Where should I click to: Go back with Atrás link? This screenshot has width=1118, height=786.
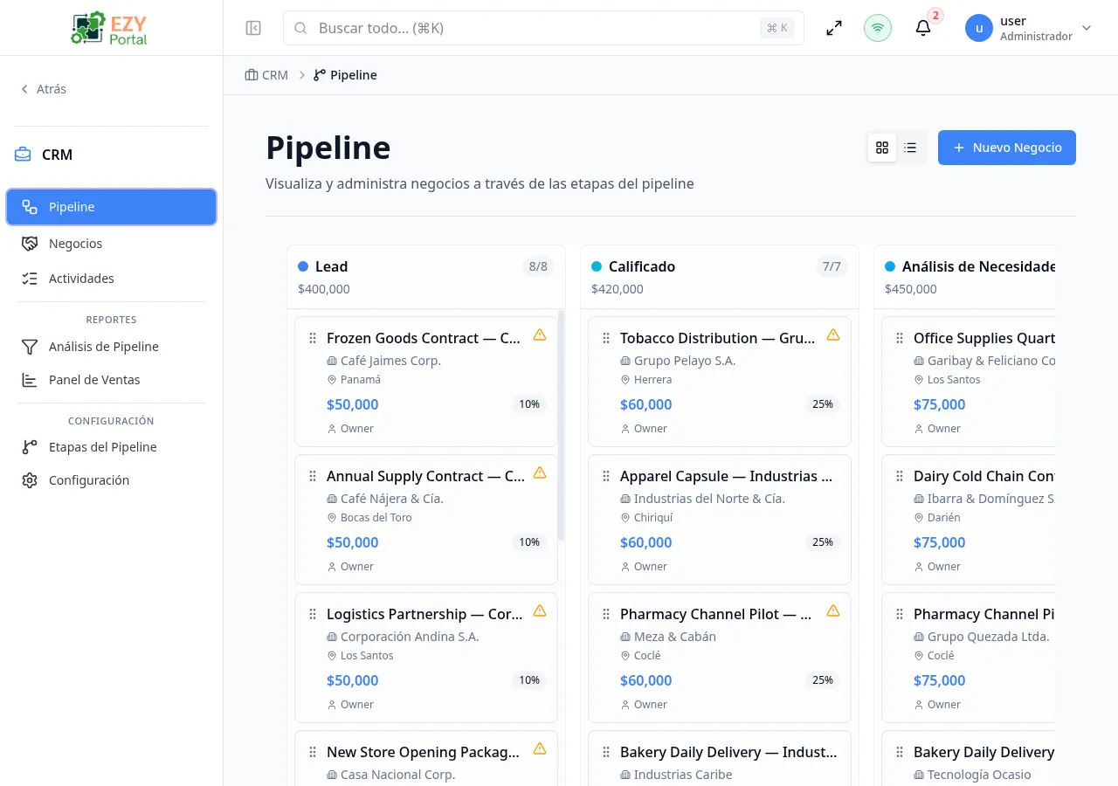pos(44,89)
